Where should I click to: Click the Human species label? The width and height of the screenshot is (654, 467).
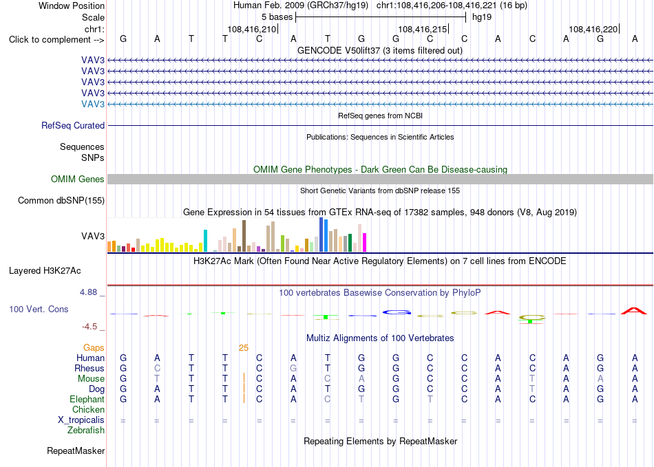click(x=90, y=358)
